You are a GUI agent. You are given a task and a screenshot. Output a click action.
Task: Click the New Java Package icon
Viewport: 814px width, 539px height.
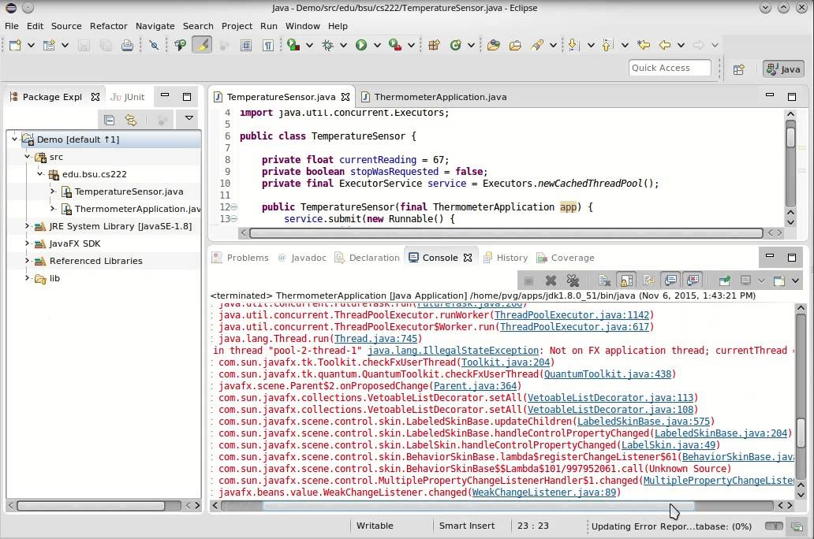pyautogui.click(x=434, y=45)
